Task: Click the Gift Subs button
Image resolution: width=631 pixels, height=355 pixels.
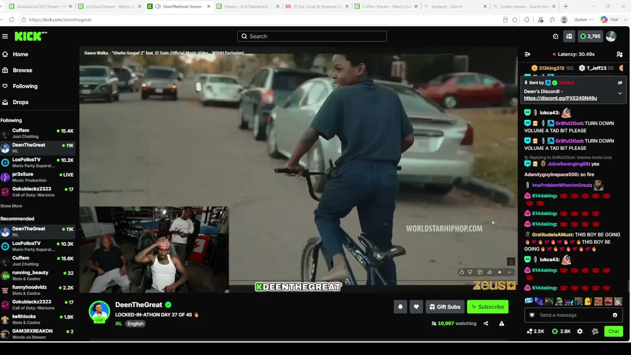Action: 445,307
